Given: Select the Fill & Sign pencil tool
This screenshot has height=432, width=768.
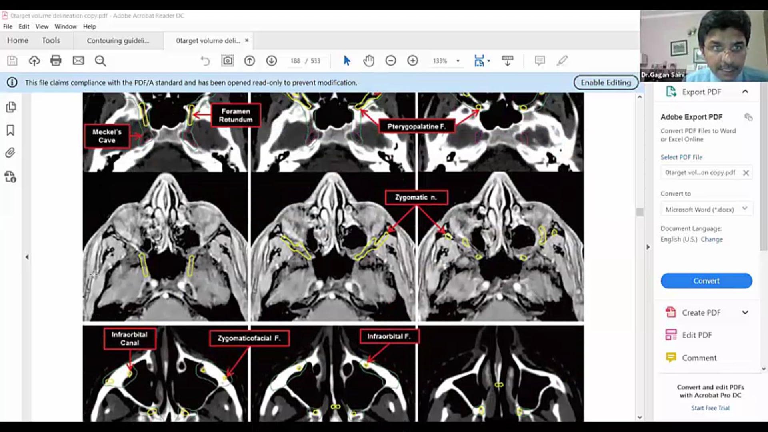Looking at the screenshot, I should pyautogui.click(x=562, y=60).
